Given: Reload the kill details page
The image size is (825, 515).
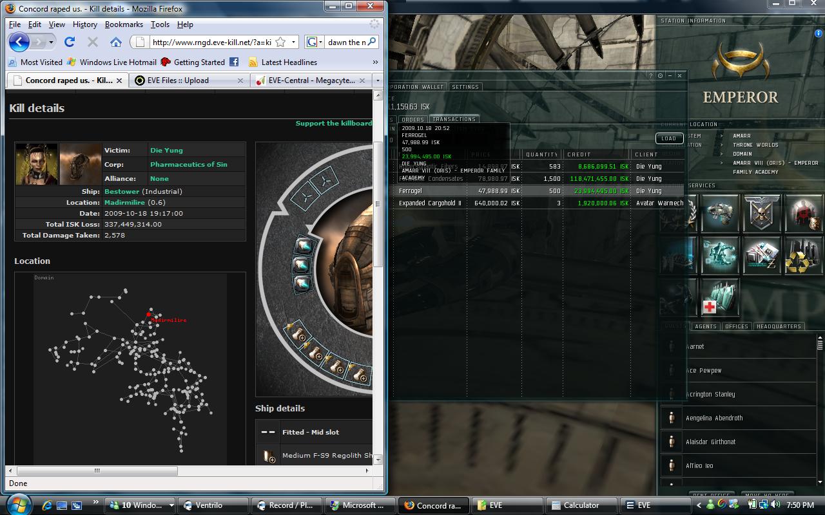Looking at the screenshot, I should (70, 42).
